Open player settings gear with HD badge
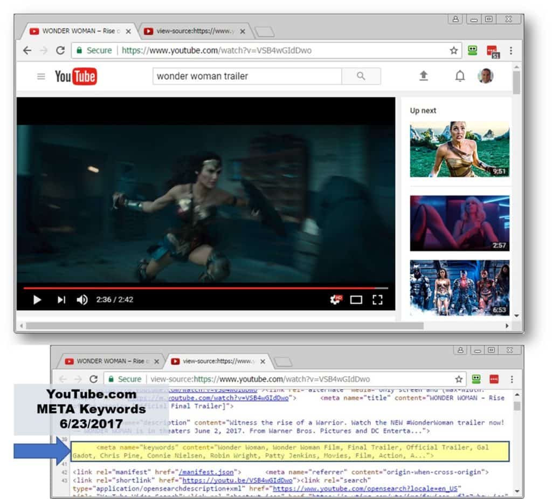The width and height of the screenshot is (552, 499). point(335,299)
